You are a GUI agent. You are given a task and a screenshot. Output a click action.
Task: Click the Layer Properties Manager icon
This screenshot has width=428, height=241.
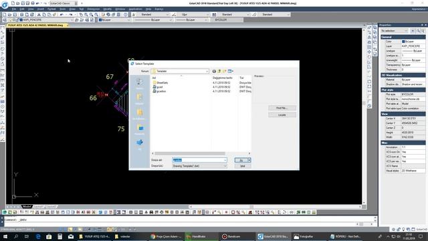click(5, 20)
